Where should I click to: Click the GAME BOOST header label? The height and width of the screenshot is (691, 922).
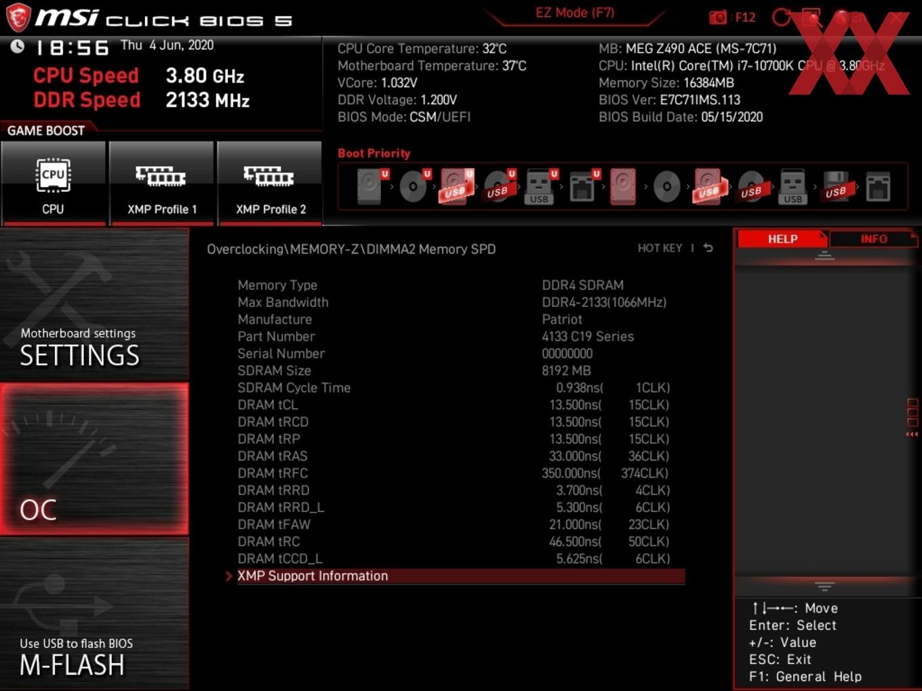46,131
